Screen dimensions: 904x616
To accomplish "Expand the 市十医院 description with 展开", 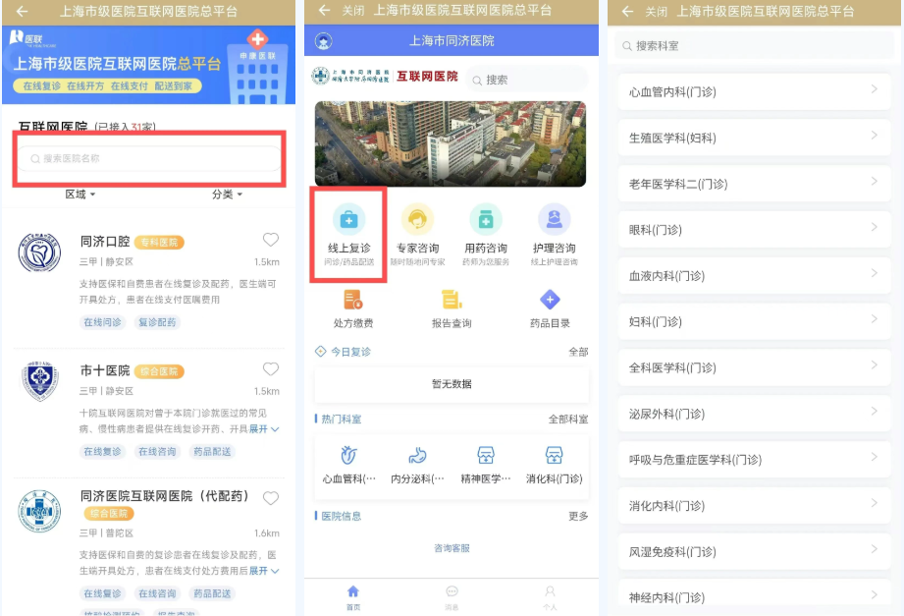I will [263, 429].
